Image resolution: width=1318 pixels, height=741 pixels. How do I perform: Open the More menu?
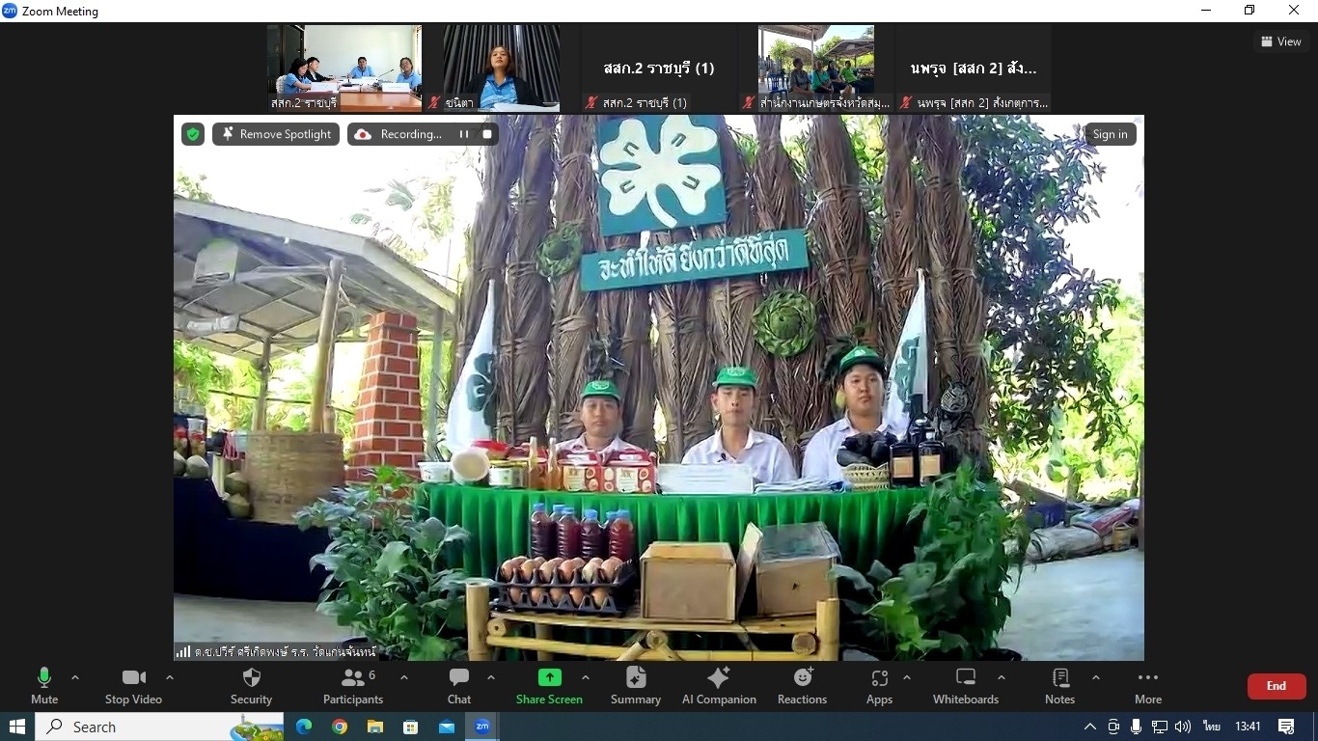[1147, 685]
